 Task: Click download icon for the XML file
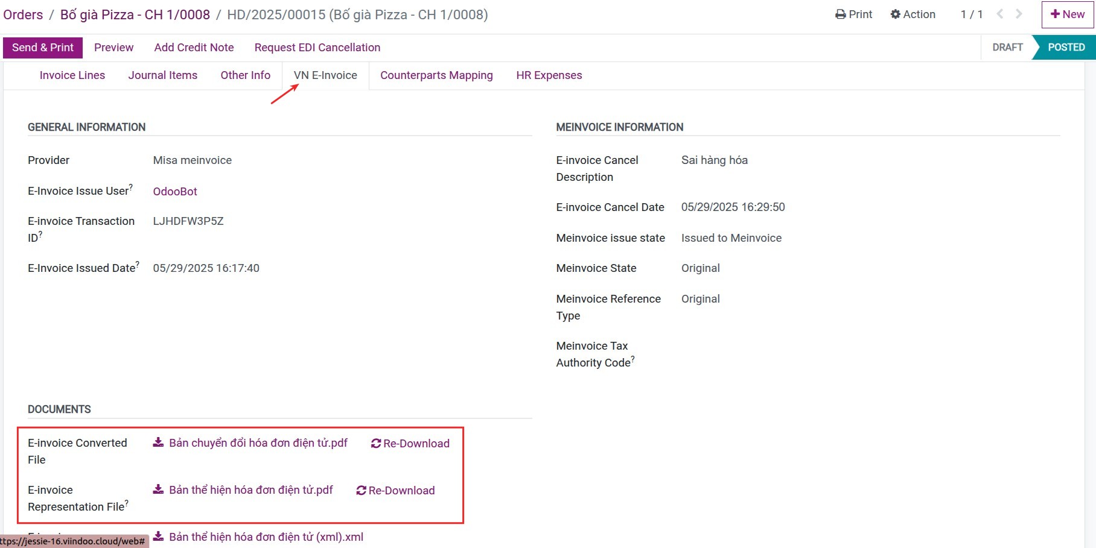click(x=158, y=537)
